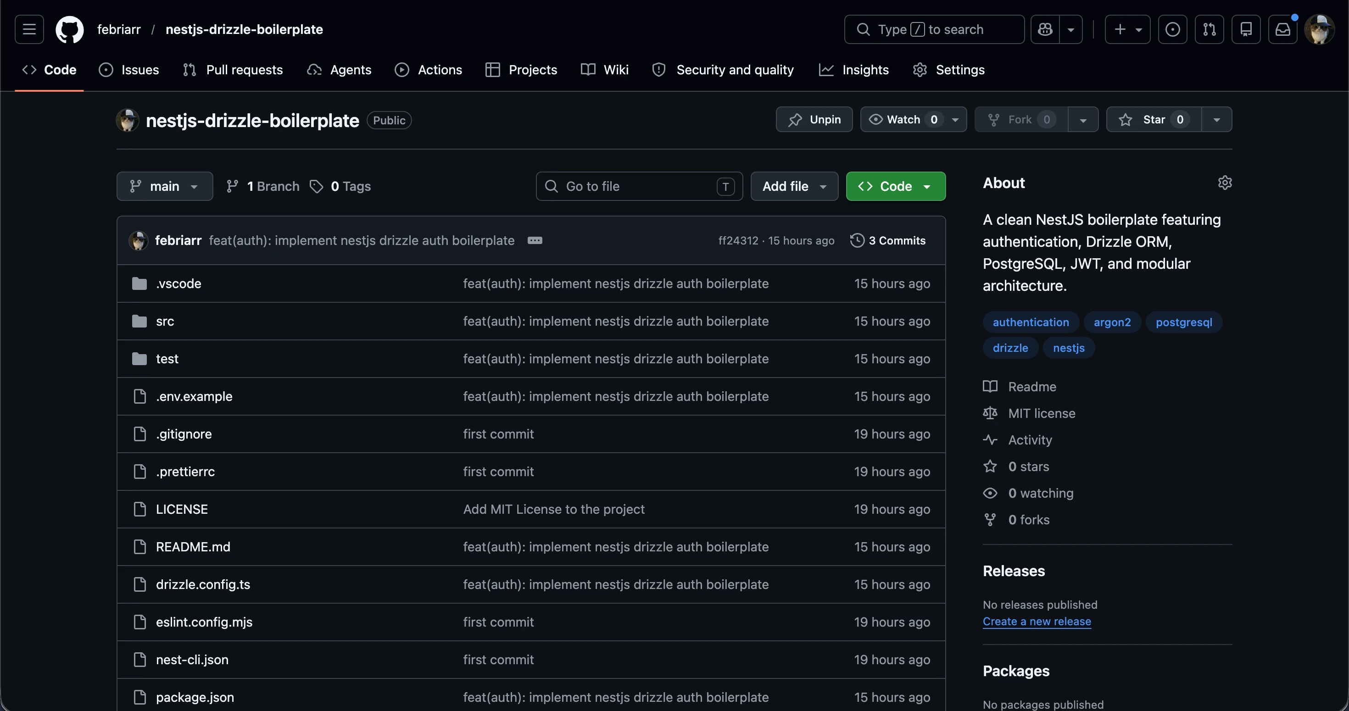Click the test folder icon
This screenshot has width=1349, height=711.
139,359
